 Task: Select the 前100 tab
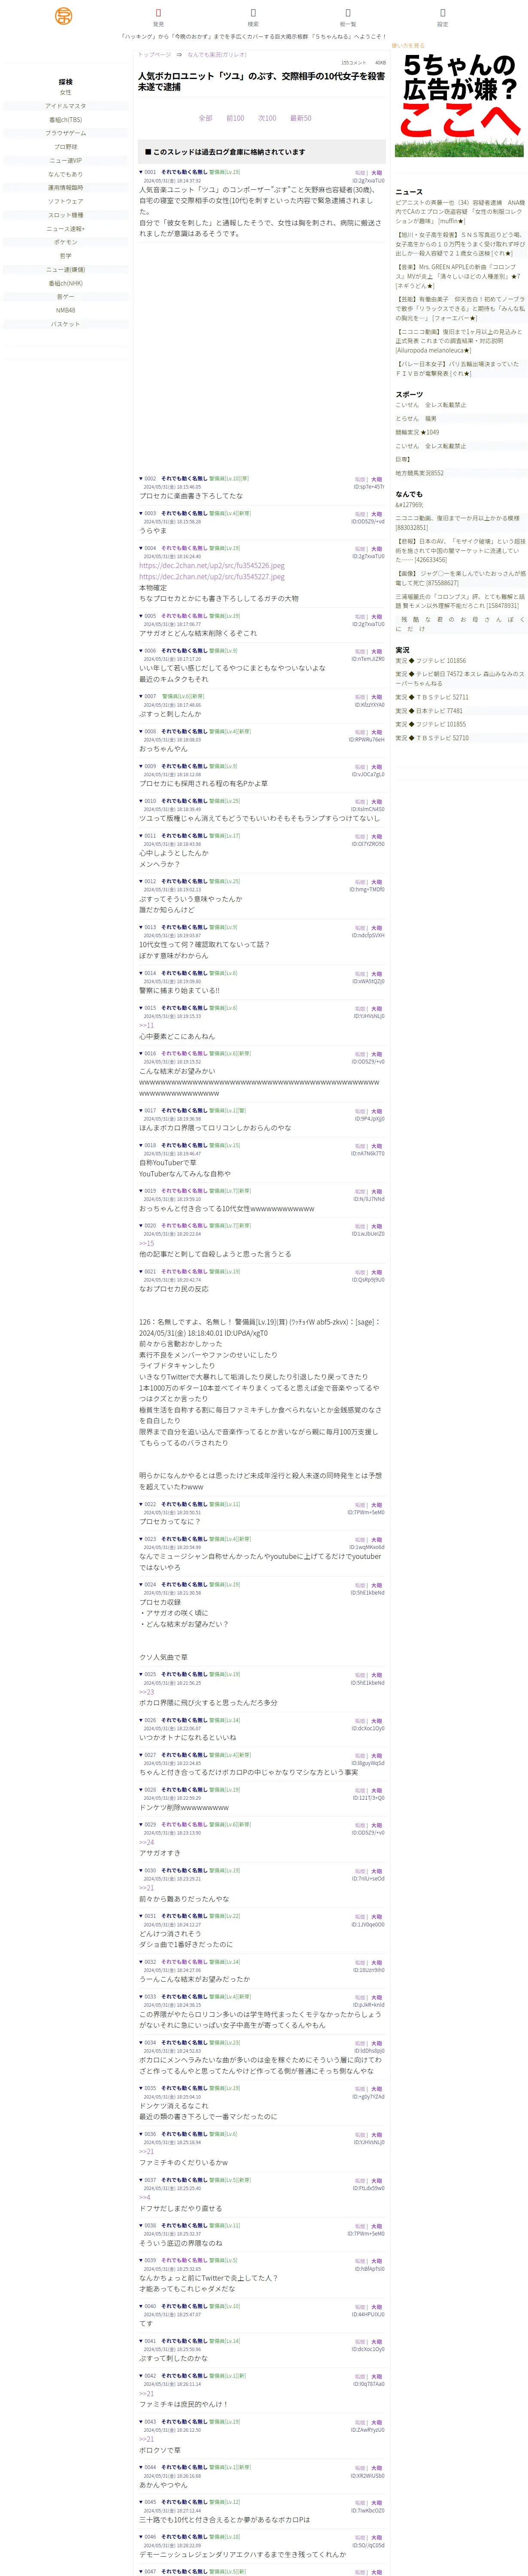coord(235,118)
